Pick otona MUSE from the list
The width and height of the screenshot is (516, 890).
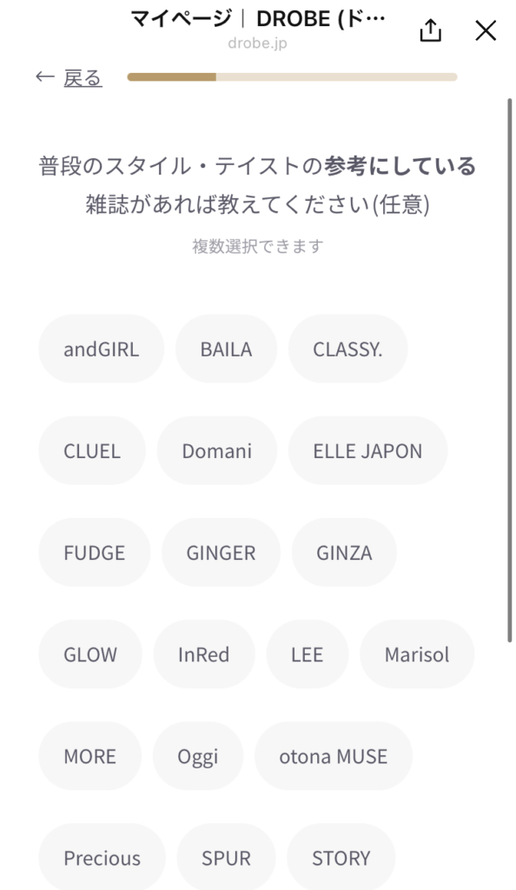click(x=334, y=756)
